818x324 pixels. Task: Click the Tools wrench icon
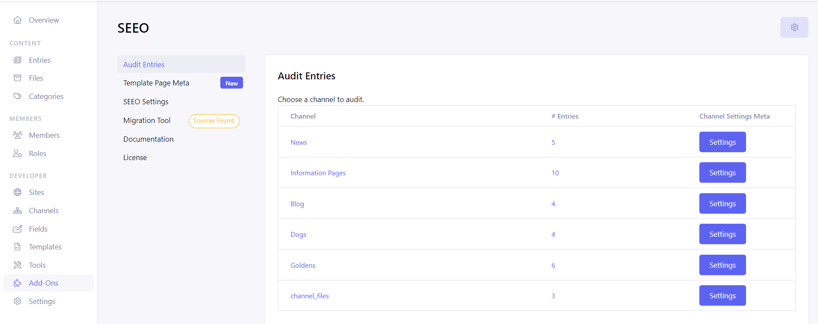coord(17,265)
